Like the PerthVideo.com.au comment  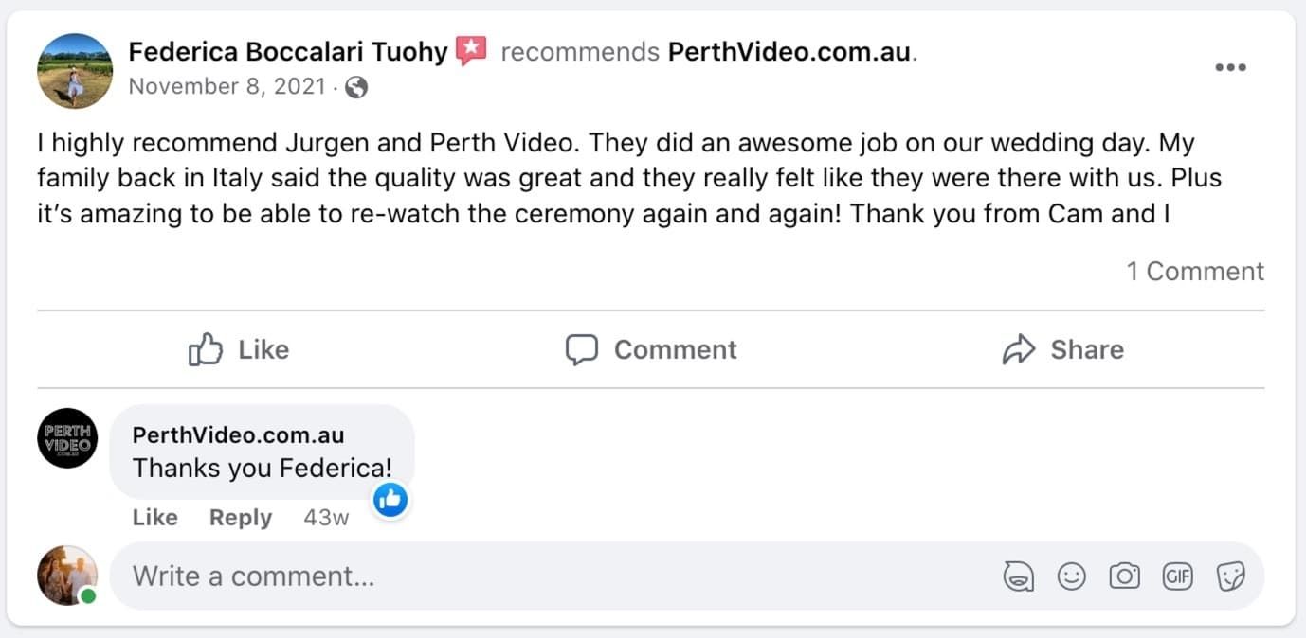coord(154,518)
